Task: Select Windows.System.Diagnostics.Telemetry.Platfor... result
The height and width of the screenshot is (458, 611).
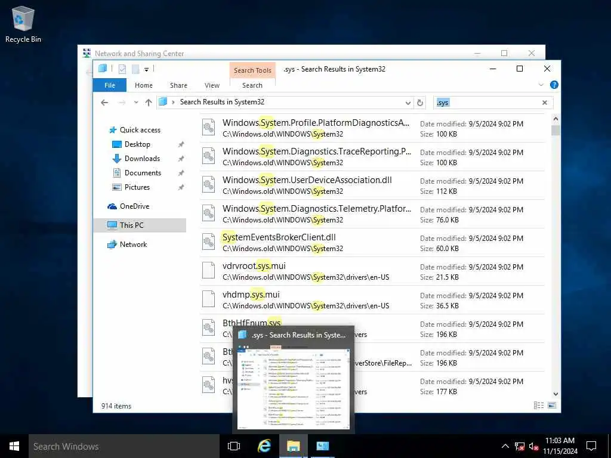Action: coord(372,214)
